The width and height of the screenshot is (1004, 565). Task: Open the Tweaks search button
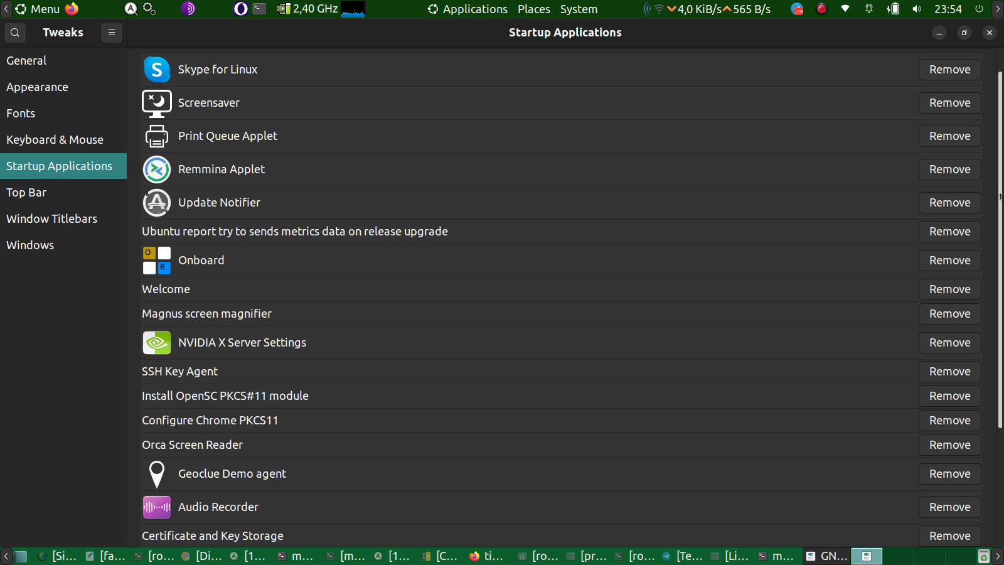(15, 33)
